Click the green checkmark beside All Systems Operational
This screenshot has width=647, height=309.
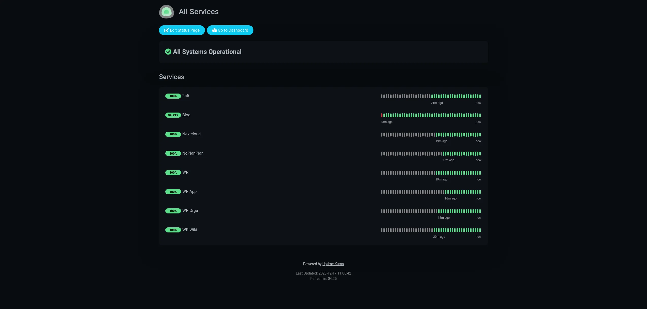(x=168, y=52)
